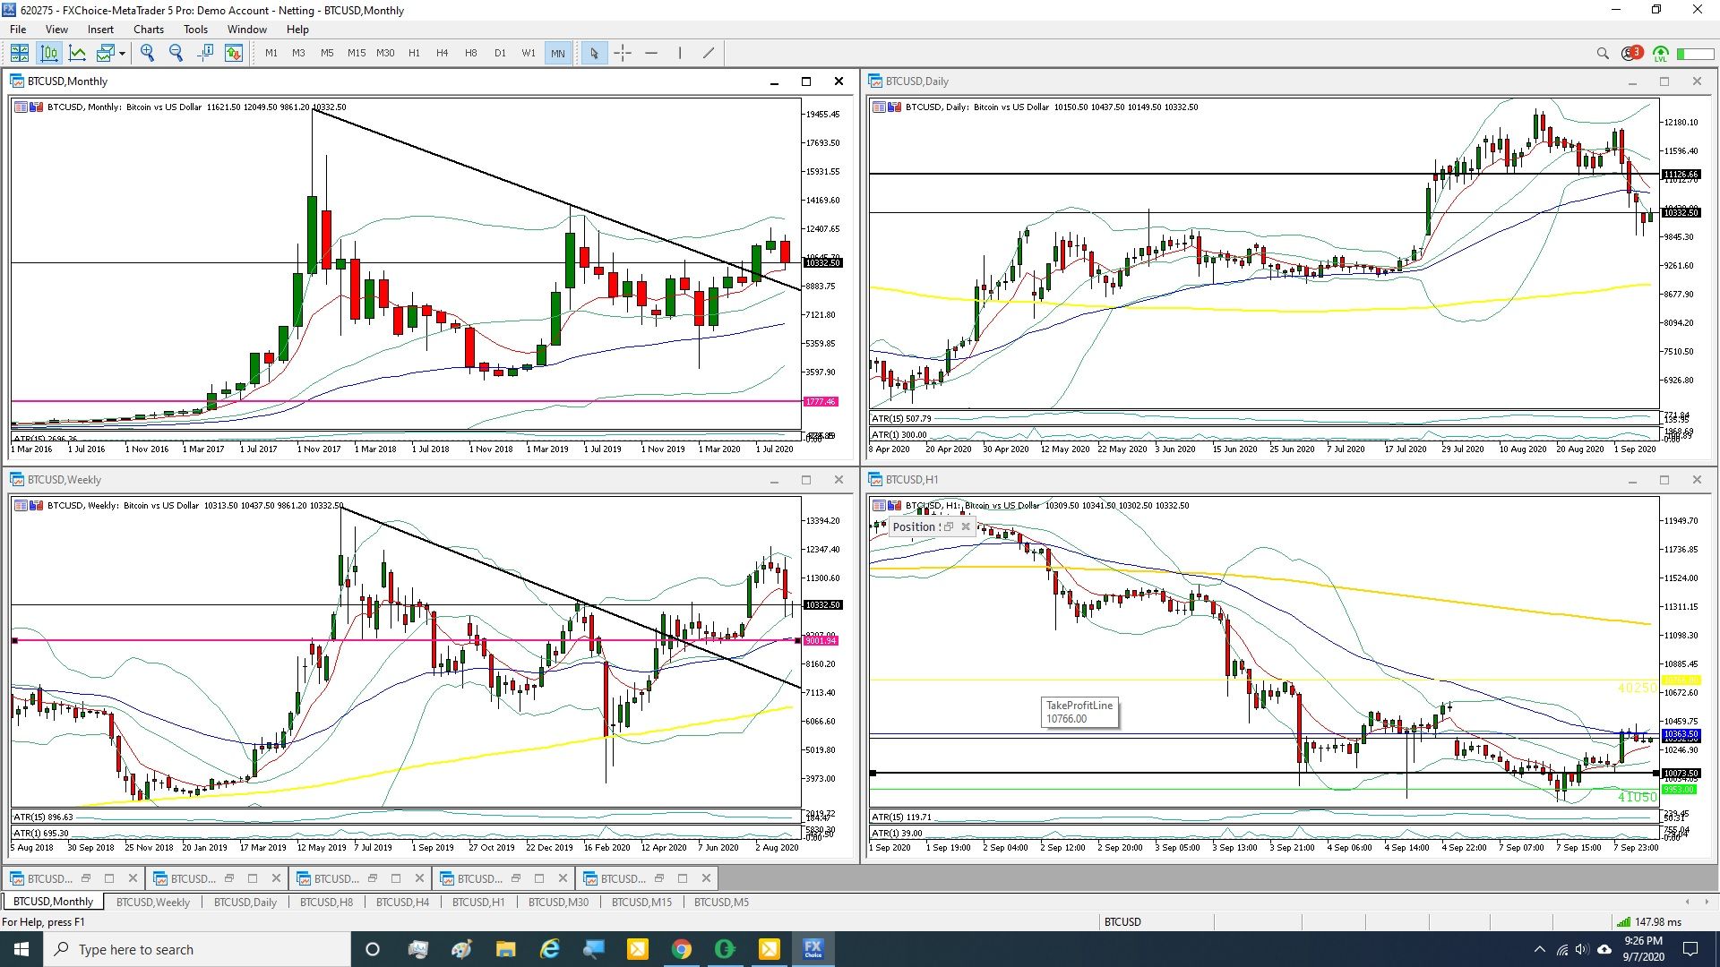The height and width of the screenshot is (967, 1720).
Task: Open the Tools menu
Action: 195,30
